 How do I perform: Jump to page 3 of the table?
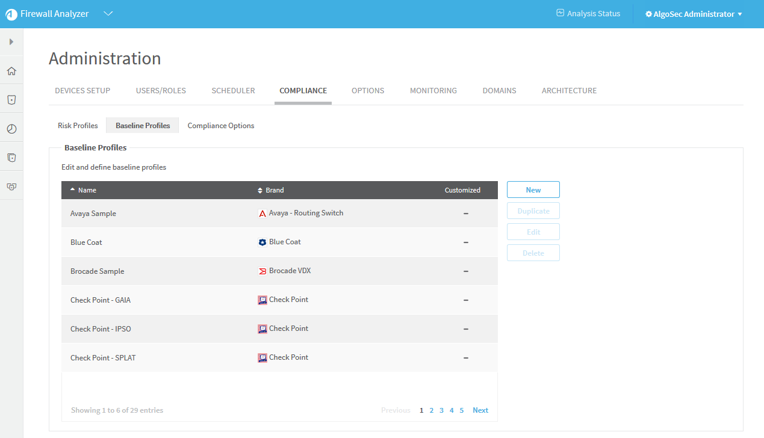(x=441, y=410)
